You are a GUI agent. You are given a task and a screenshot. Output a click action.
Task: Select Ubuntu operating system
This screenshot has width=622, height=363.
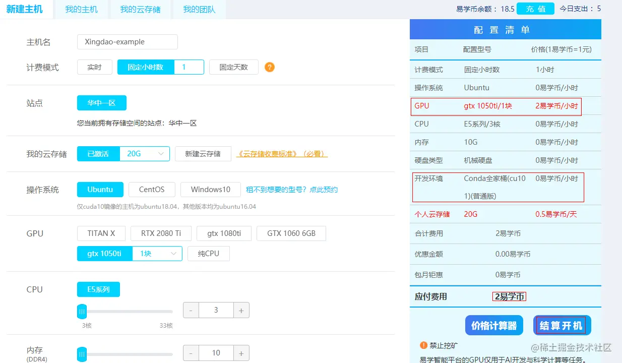coord(100,190)
